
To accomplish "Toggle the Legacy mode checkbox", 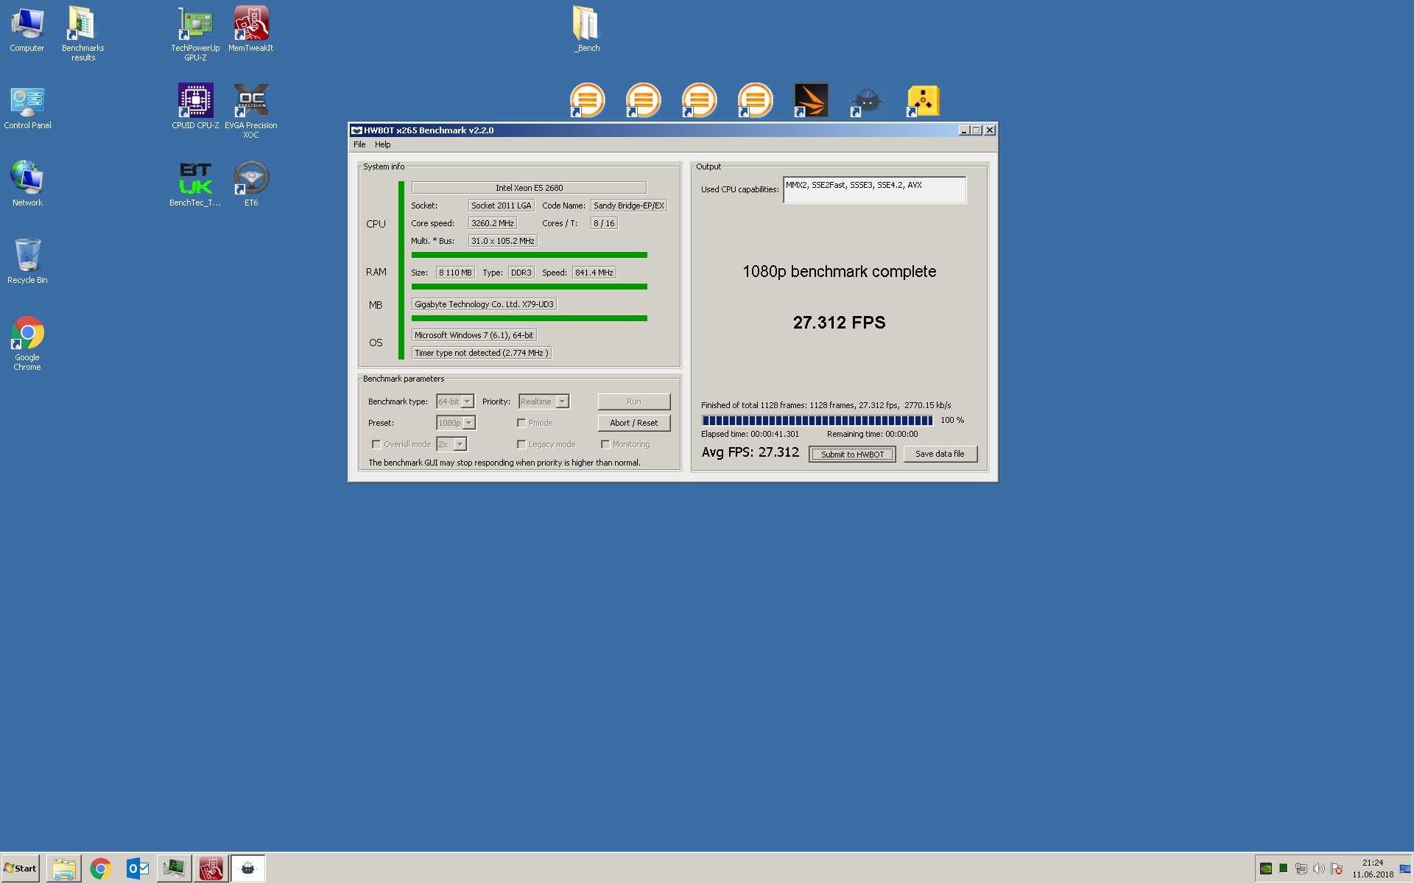I will coord(521,444).
